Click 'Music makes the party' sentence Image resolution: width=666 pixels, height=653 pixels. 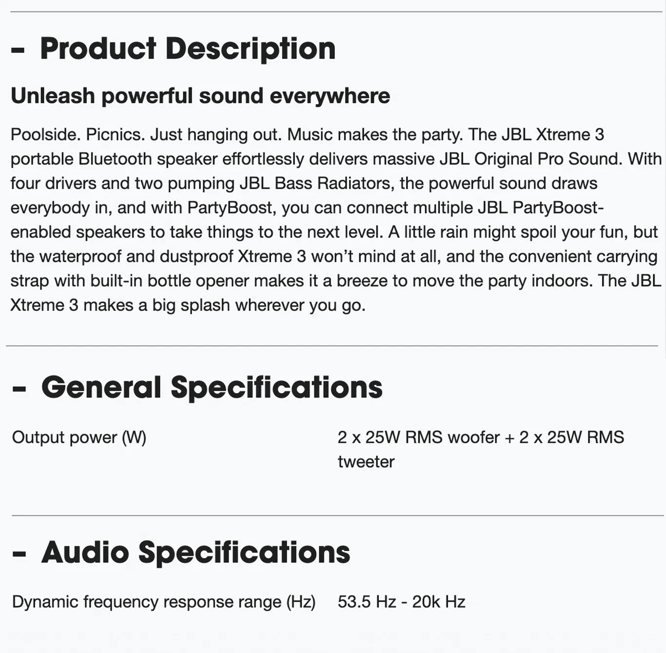(374, 135)
